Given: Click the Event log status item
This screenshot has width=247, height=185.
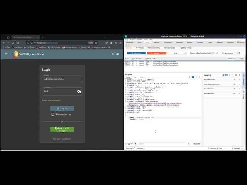Looking at the screenshot, I should (x=130, y=148).
